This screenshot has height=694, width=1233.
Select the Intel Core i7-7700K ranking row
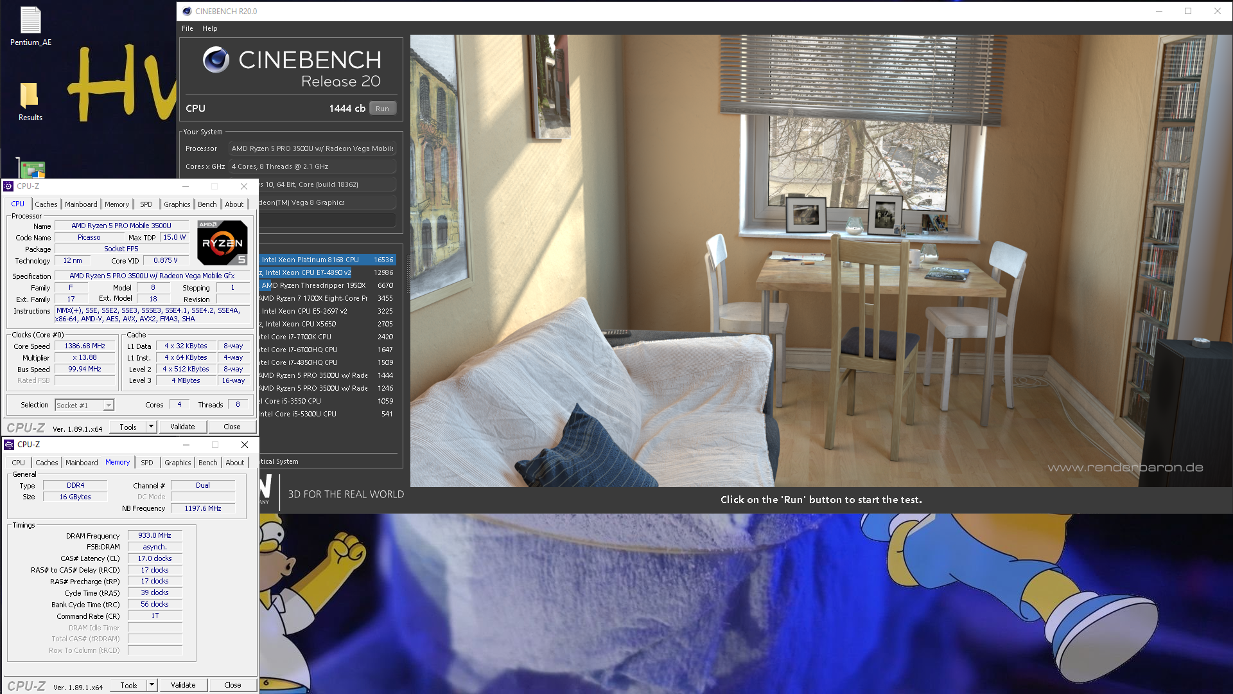tap(327, 337)
